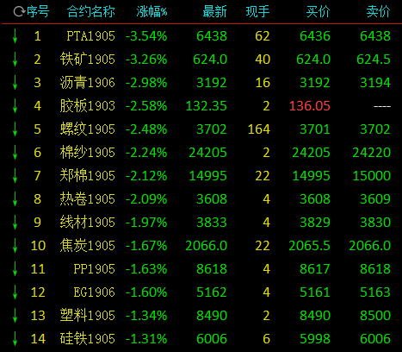This screenshot has width=402, height=352.
Task: Click the -1.31% change for 硅铁1905
Action: (x=146, y=339)
